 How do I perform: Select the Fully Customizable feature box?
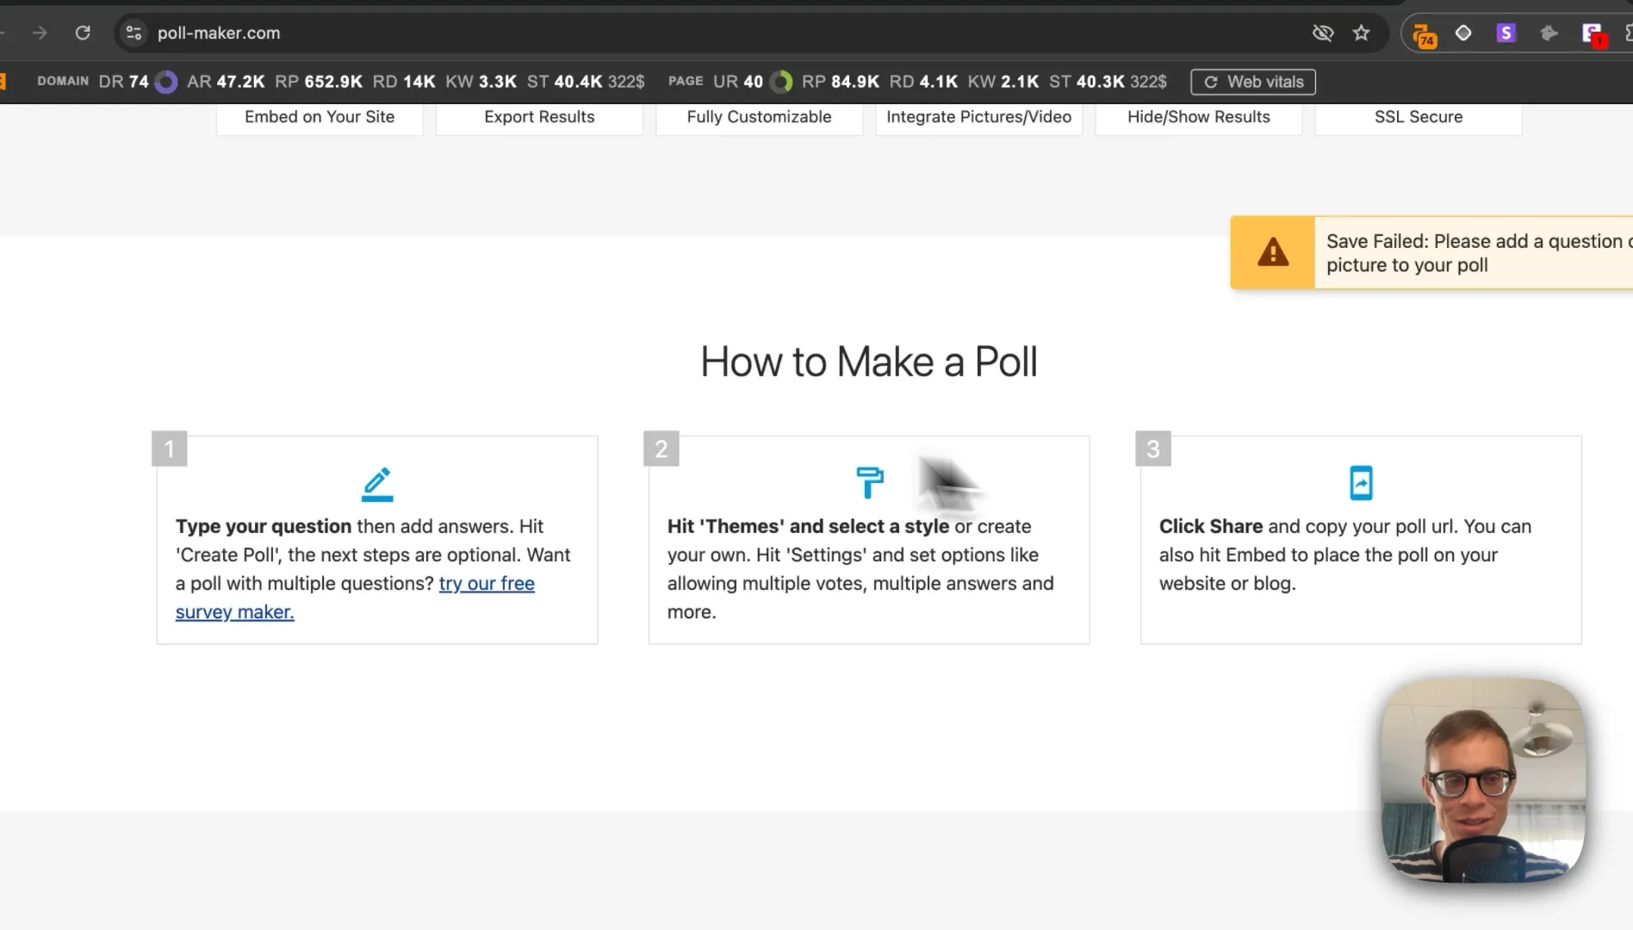click(759, 117)
